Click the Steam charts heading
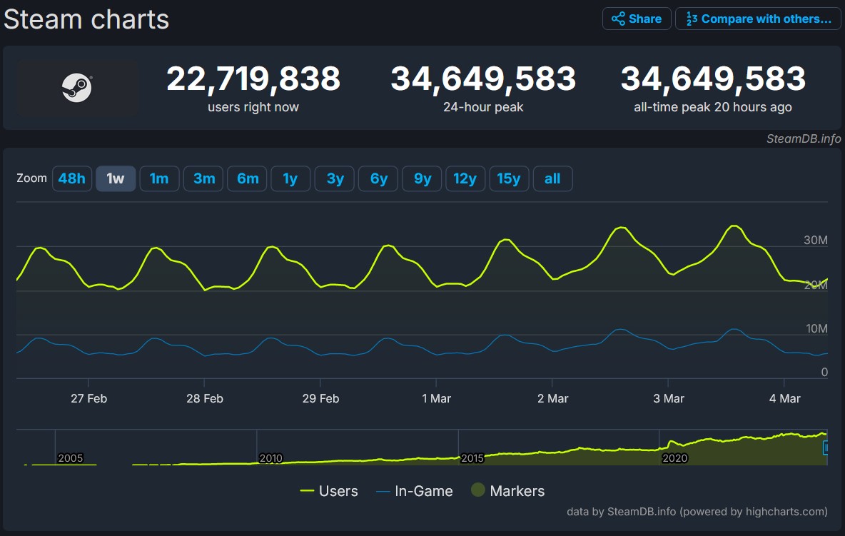845x536 pixels. pos(86,19)
